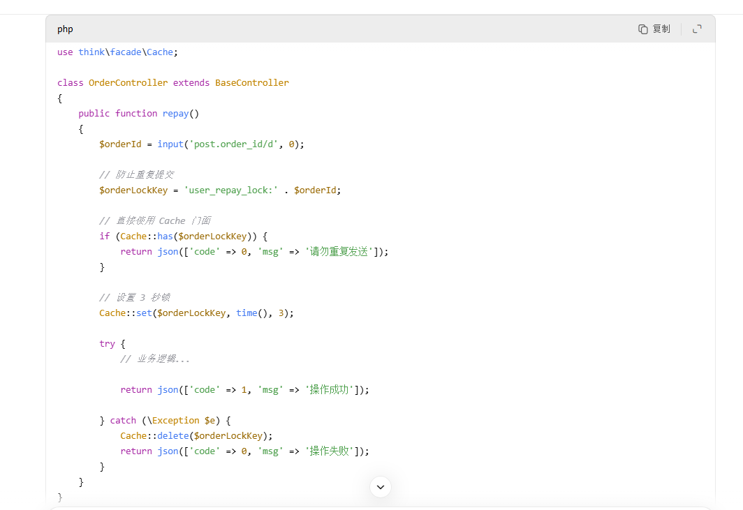The height and width of the screenshot is (510, 743).
Task: Click the input function call
Action: (170, 144)
